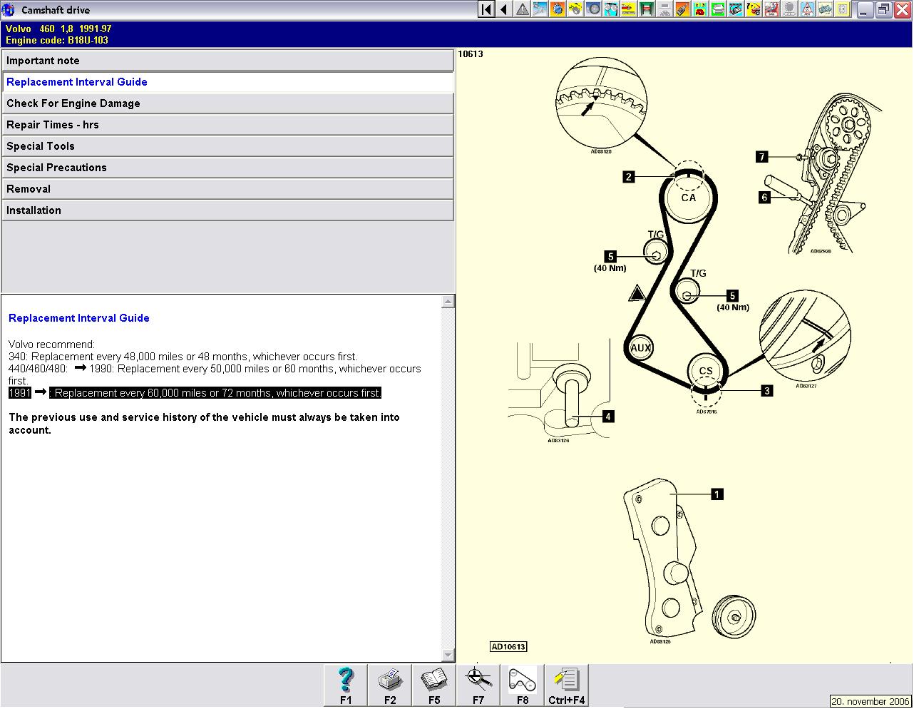914x709 pixels.
Task: Show Repair Times - hrs
Action: pyautogui.click(x=228, y=125)
